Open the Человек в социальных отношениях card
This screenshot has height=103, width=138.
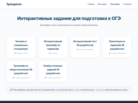[x=21, y=47]
